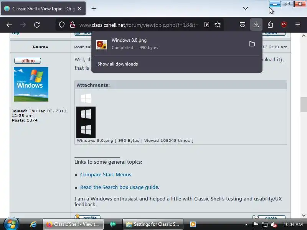Click the Attachments: header text

(x=93, y=85)
